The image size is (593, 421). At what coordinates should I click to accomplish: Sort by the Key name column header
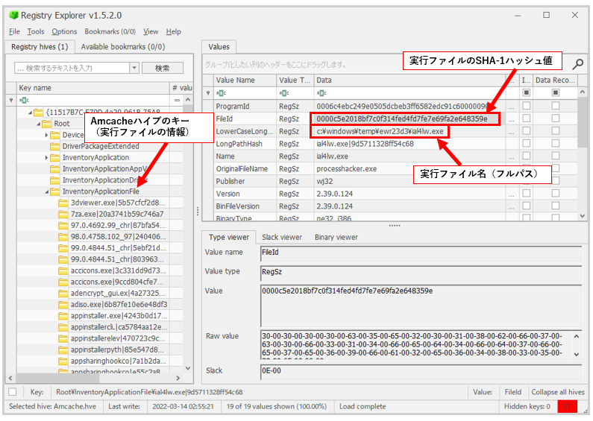pos(93,88)
